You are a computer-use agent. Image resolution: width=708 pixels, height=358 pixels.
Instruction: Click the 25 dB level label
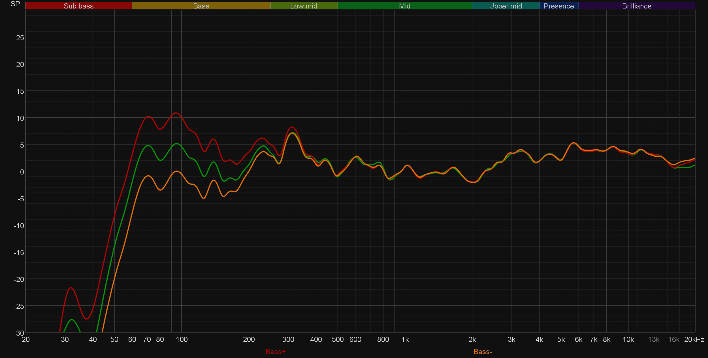(x=20, y=38)
